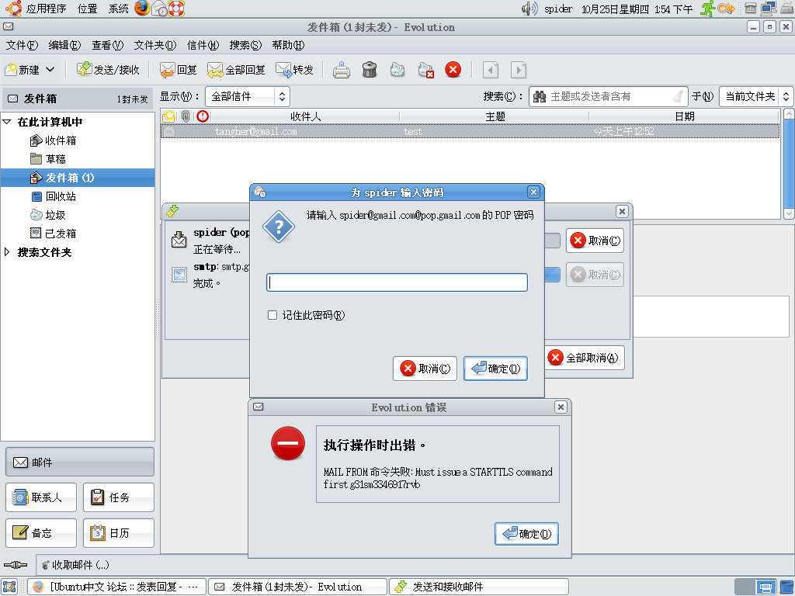Sort by the importance flag column
The height and width of the screenshot is (596, 795).
coord(203,116)
